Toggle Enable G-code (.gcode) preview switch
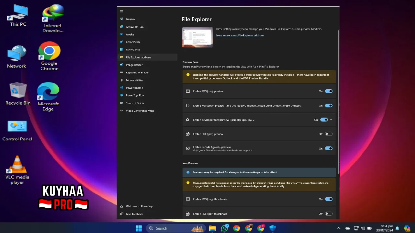This screenshot has width=415, height=233. tap(329, 148)
